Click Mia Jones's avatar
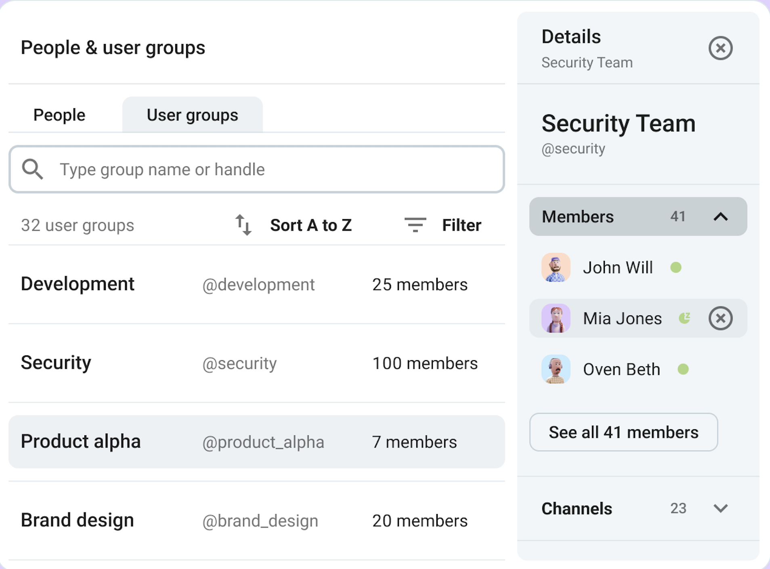The height and width of the screenshot is (569, 770). (556, 318)
